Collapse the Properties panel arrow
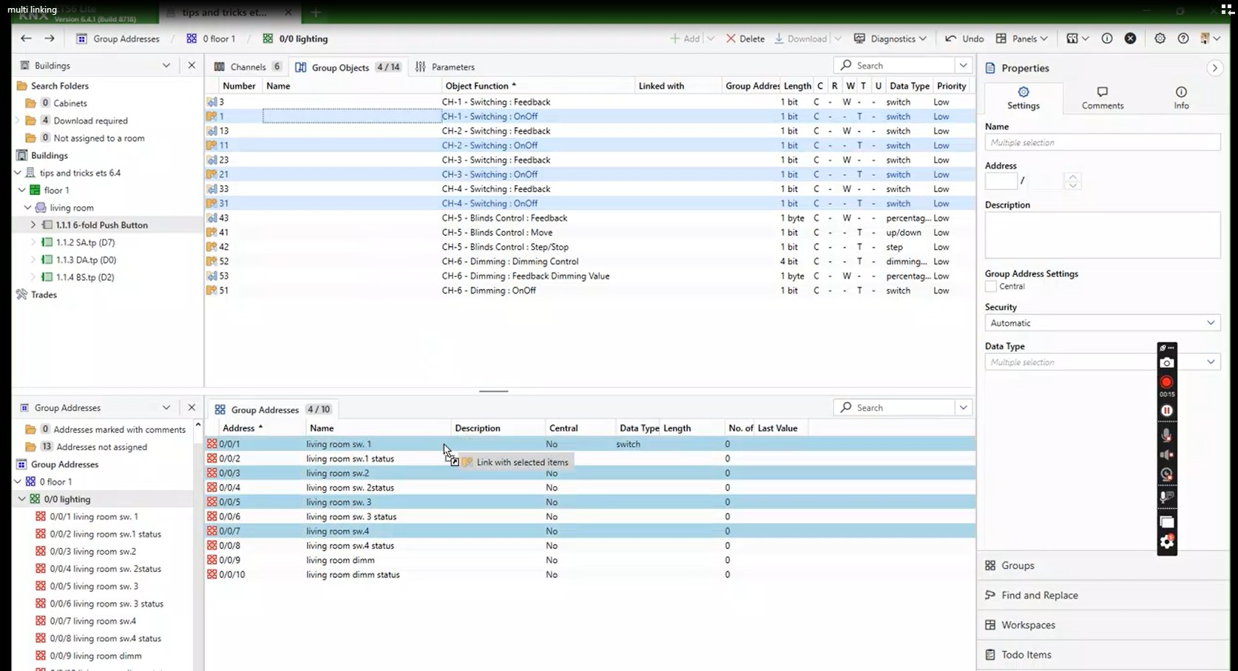The width and height of the screenshot is (1238, 671). (1214, 68)
